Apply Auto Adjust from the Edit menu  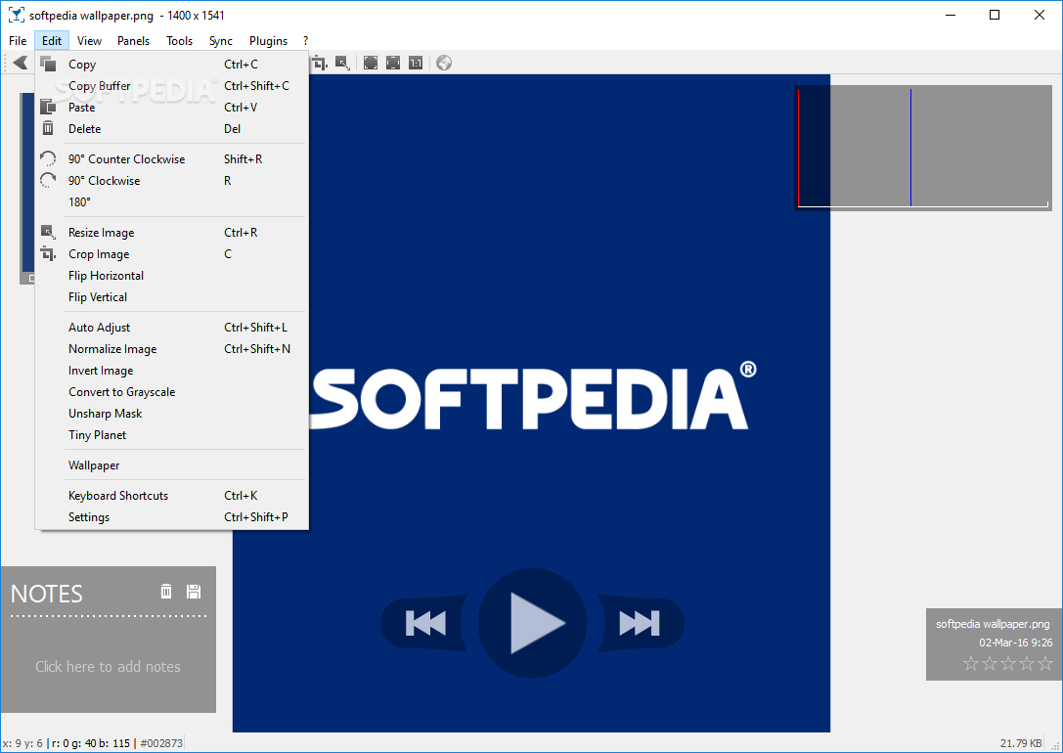pyautogui.click(x=172, y=328)
